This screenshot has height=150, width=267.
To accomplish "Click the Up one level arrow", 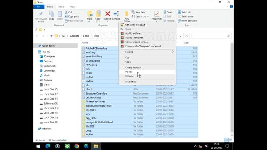I will [51, 36].
